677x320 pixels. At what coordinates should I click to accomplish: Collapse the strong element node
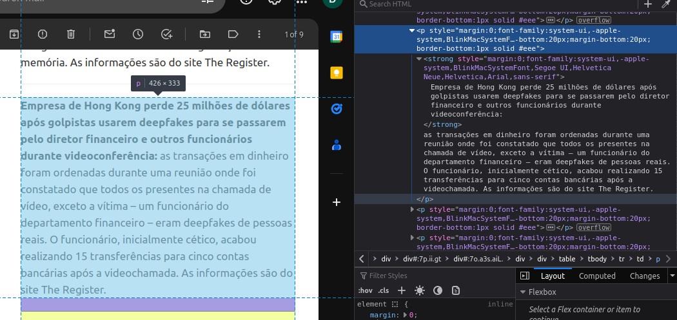pyautogui.click(x=419, y=59)
